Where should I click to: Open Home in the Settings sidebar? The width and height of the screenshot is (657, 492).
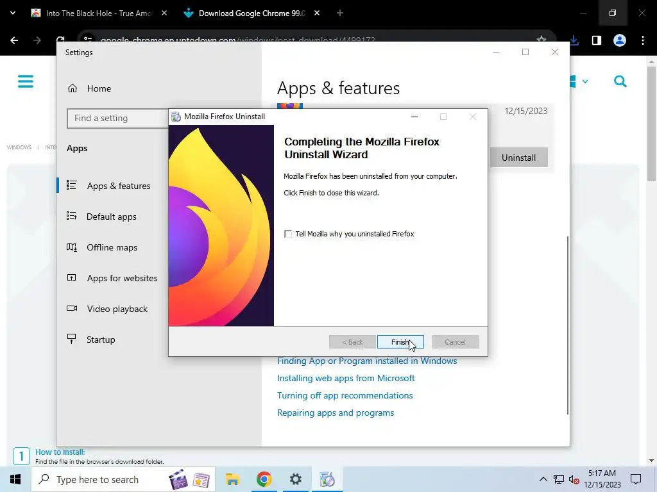point(99,88)
